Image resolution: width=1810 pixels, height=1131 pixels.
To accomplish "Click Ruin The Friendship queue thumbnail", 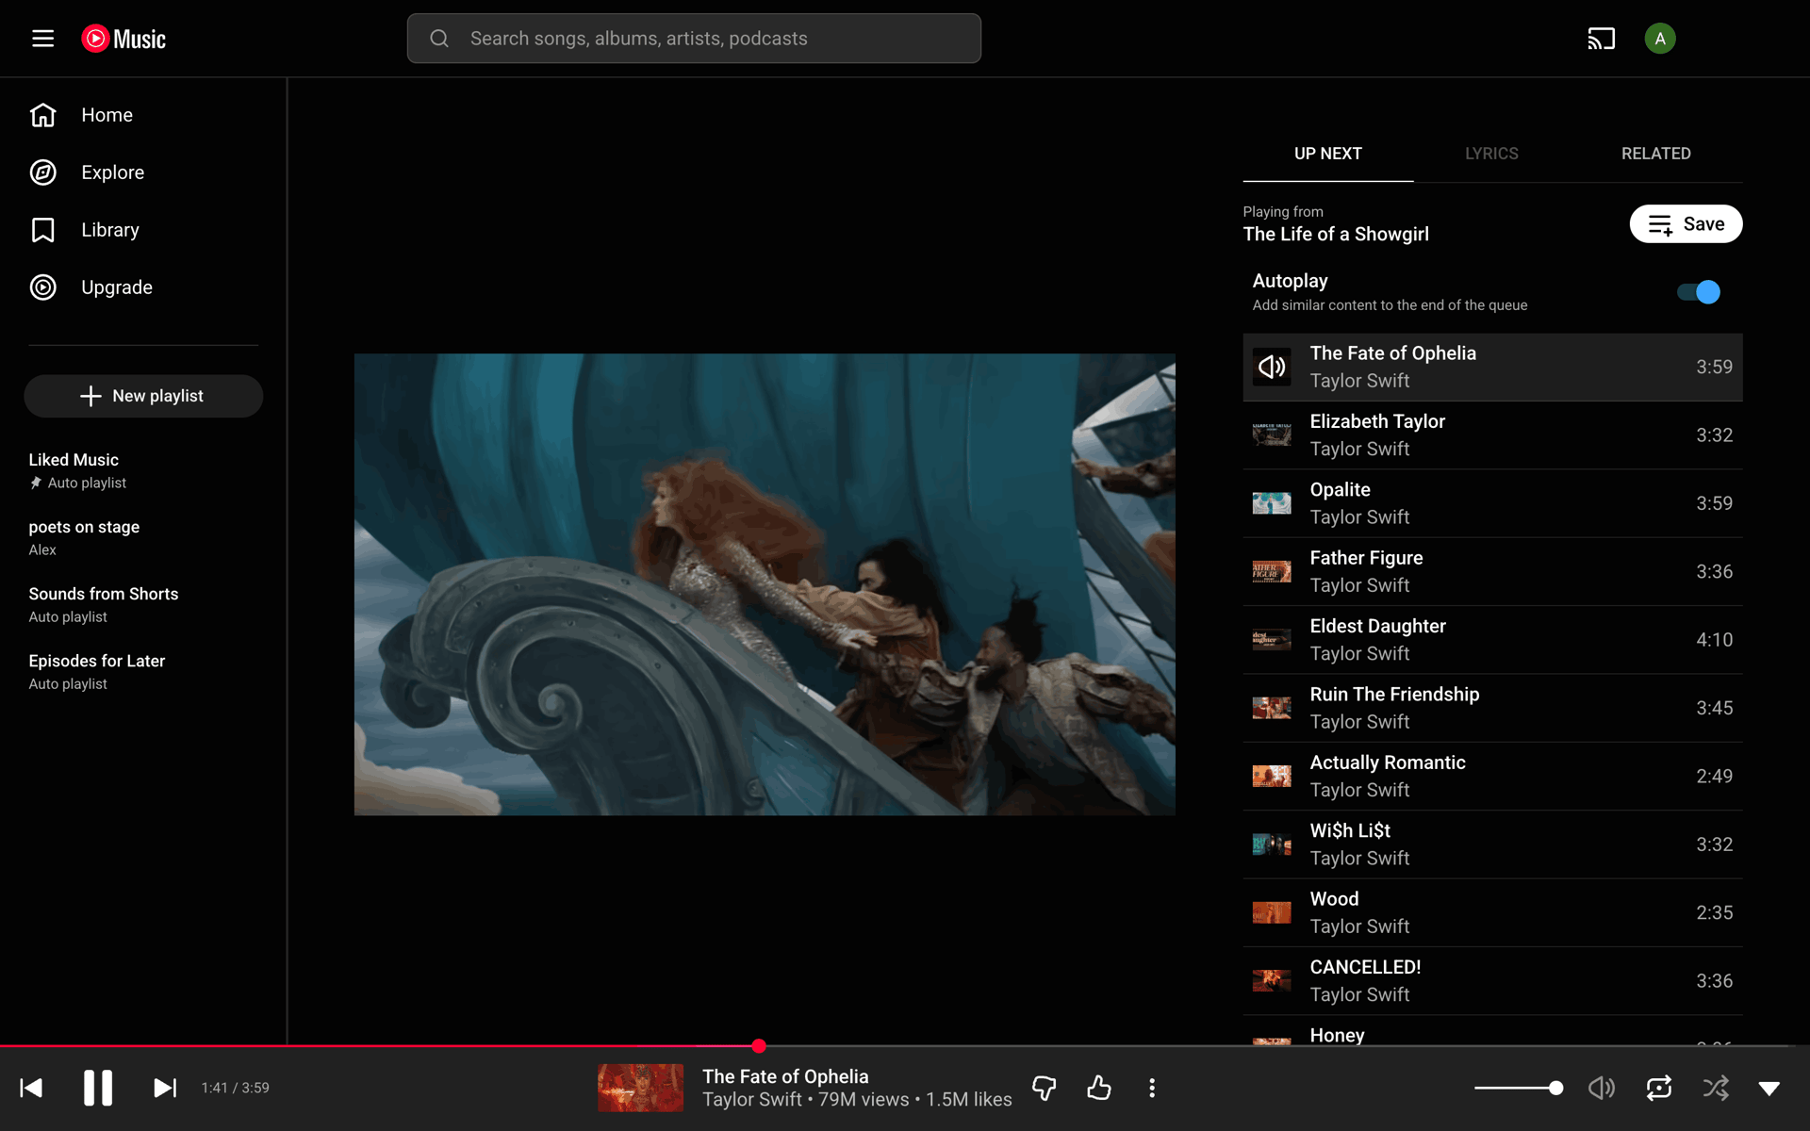I will (x=1272, y=708).
